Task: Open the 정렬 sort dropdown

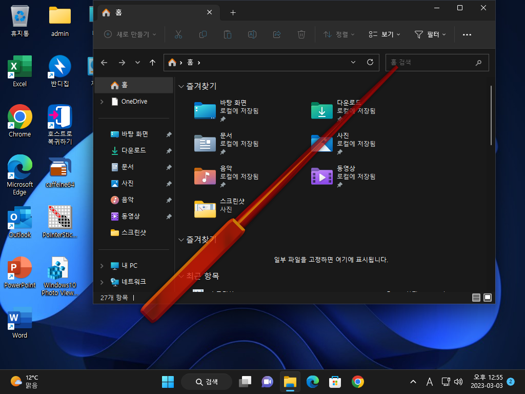Action: pyautogui.click(x=339, y=34)
